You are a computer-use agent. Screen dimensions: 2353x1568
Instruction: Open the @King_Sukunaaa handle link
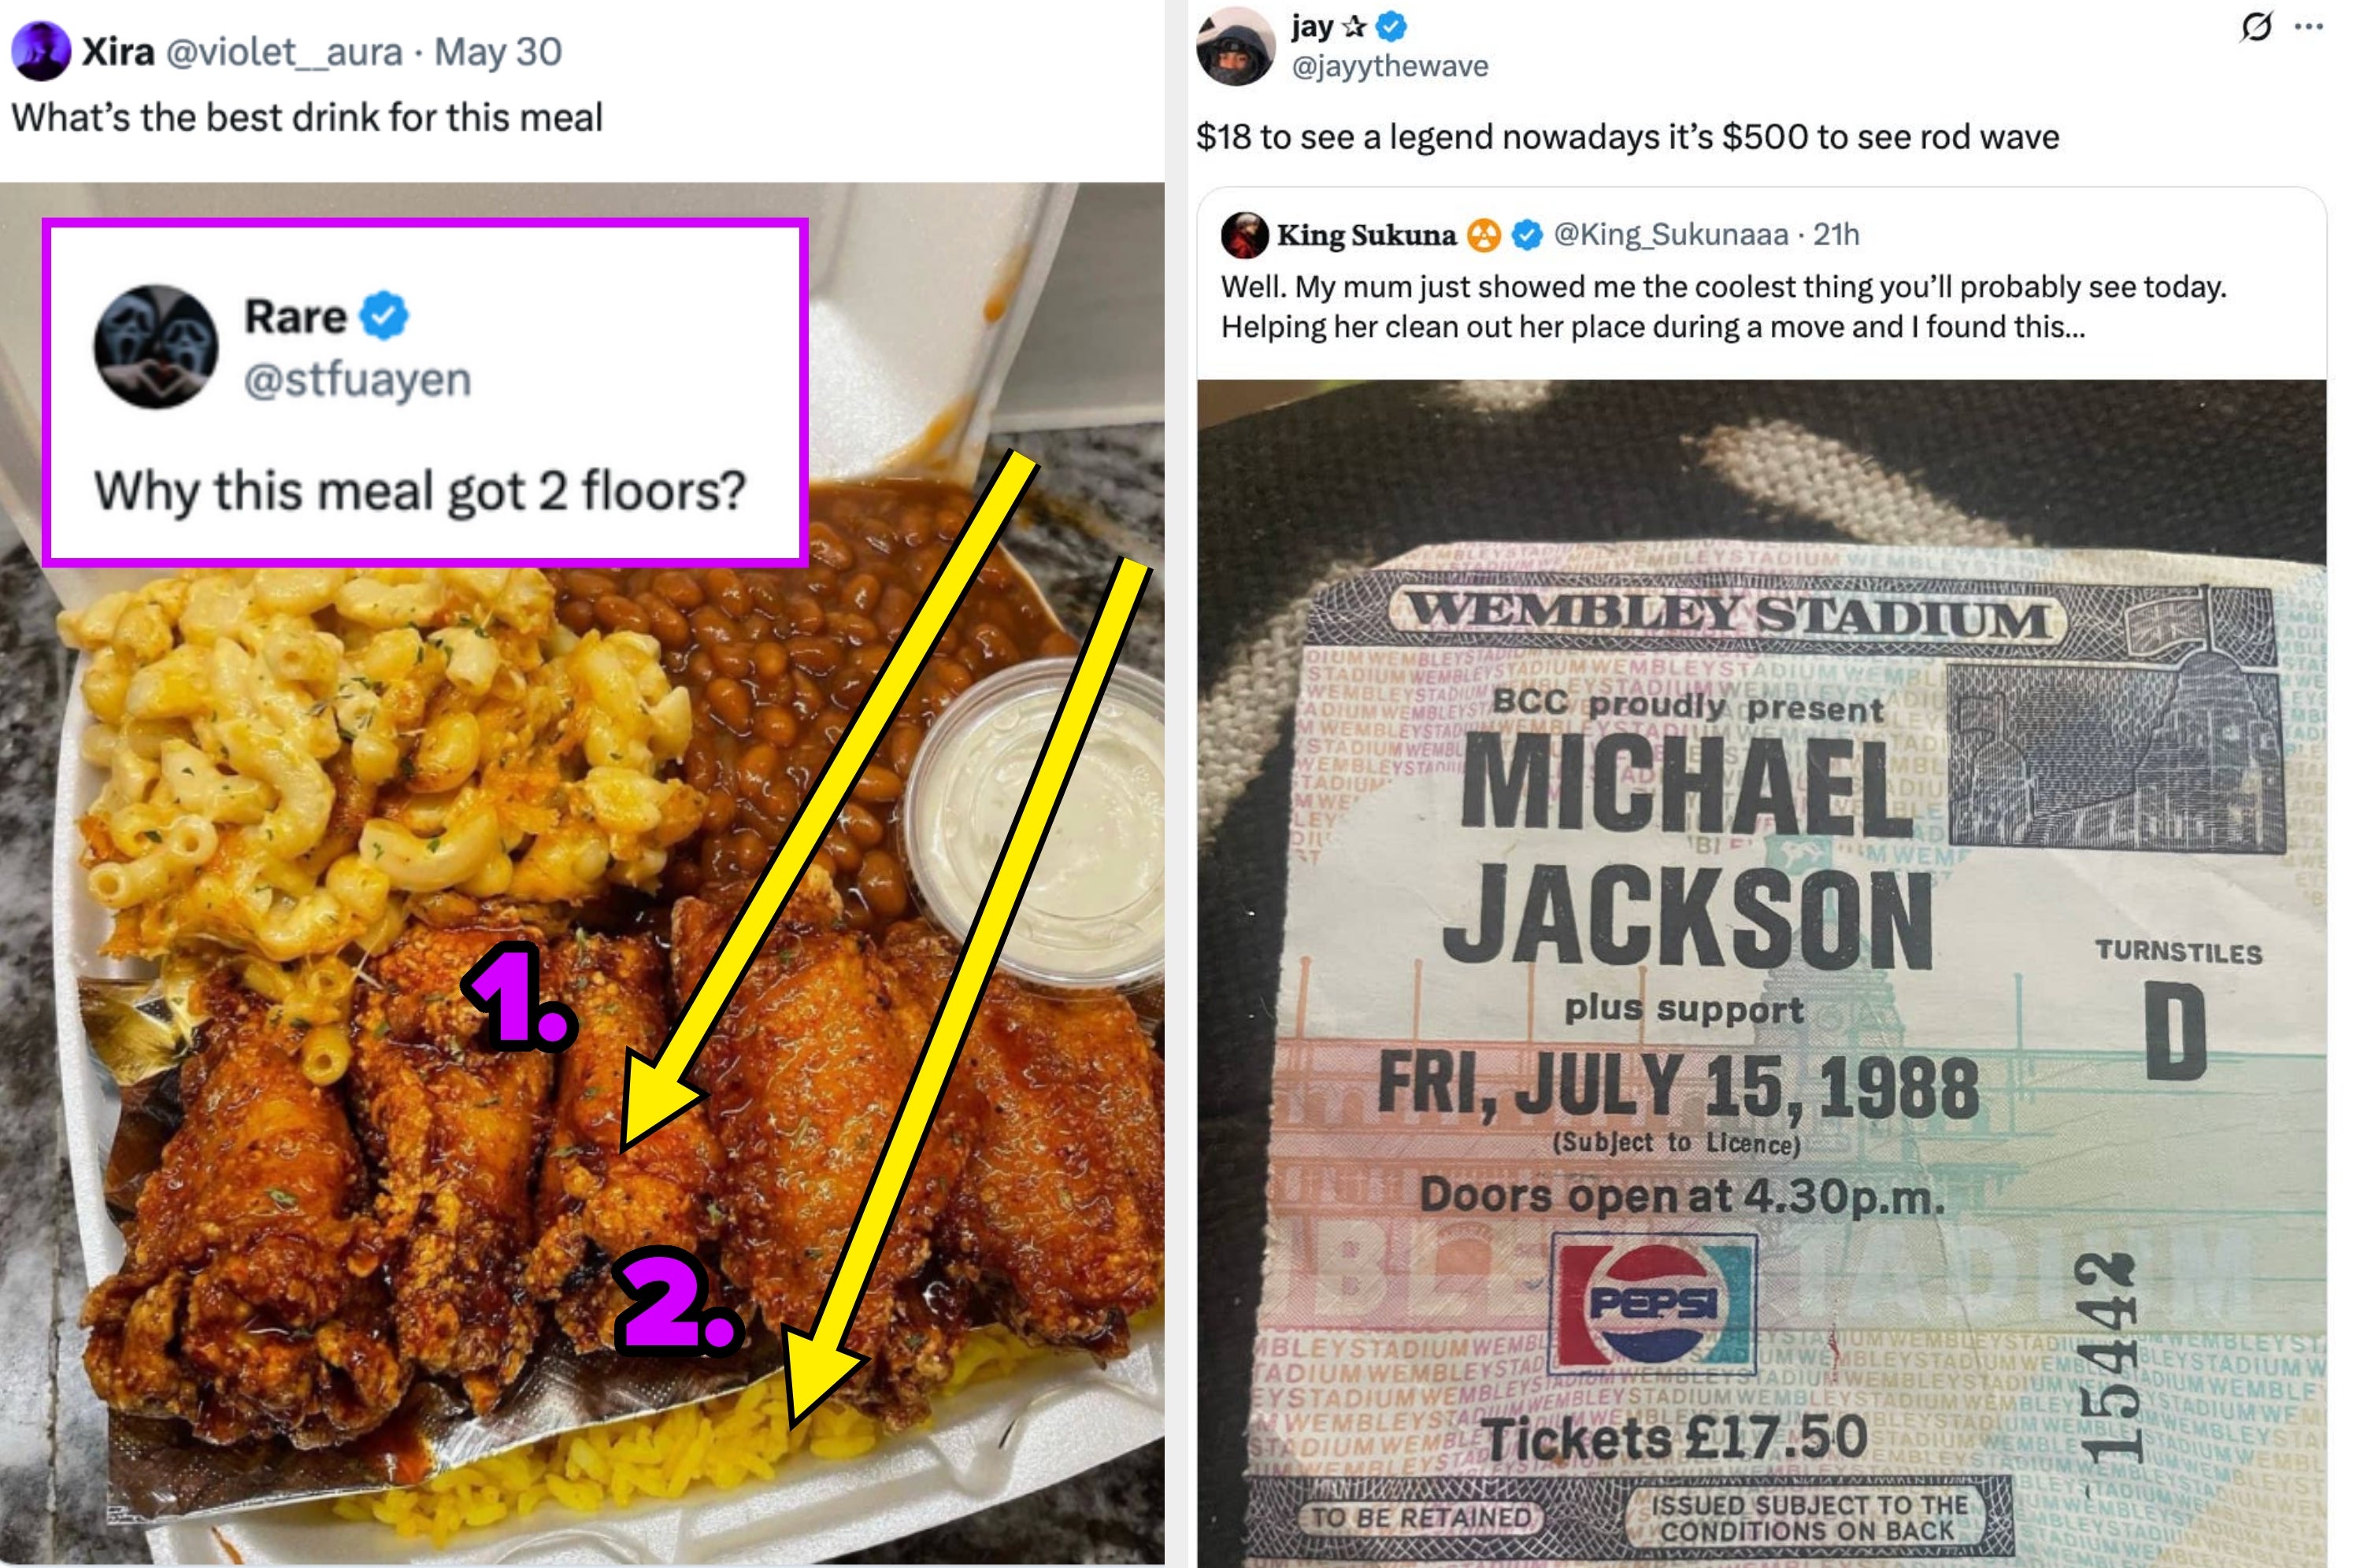(1671, 235)
